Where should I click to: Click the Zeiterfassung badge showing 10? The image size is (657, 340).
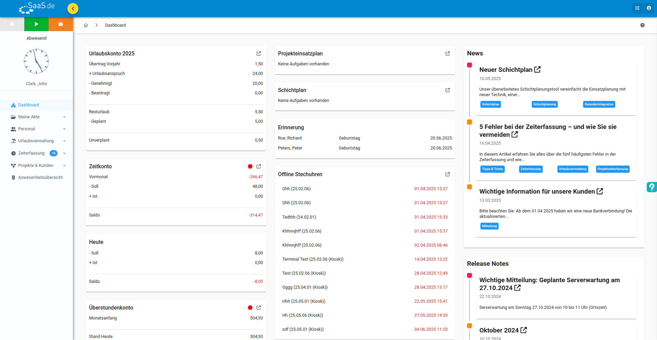(x=53, y=153)
